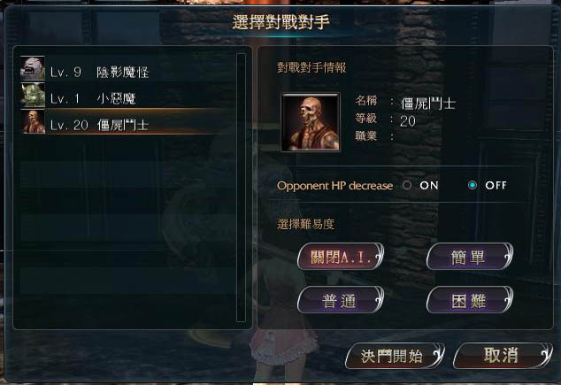Image resolution: width=561 pixels, height=385 pixels.
Task: Choose the 普通 normal difficulty button
Action: coord(341,300)
